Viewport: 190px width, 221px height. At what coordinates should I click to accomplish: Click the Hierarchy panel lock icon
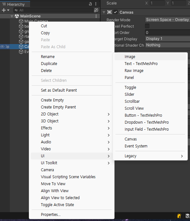click(90, 4)
